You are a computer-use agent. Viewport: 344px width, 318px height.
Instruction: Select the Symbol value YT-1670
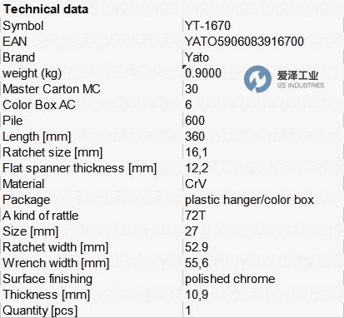pyautogui.click(x=207, y=26)
